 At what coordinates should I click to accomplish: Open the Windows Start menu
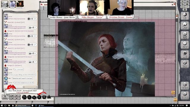click(x=2, y=106)
